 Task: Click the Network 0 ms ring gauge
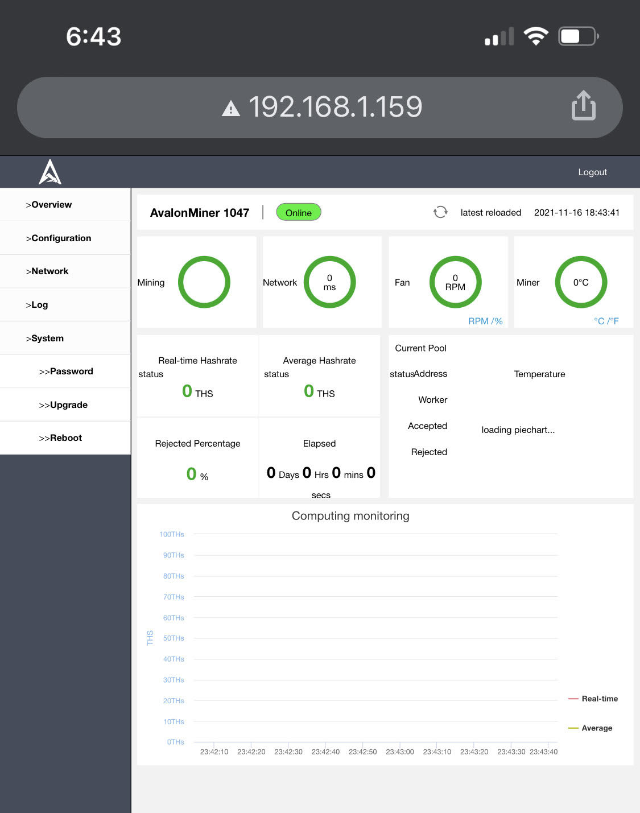330,282
